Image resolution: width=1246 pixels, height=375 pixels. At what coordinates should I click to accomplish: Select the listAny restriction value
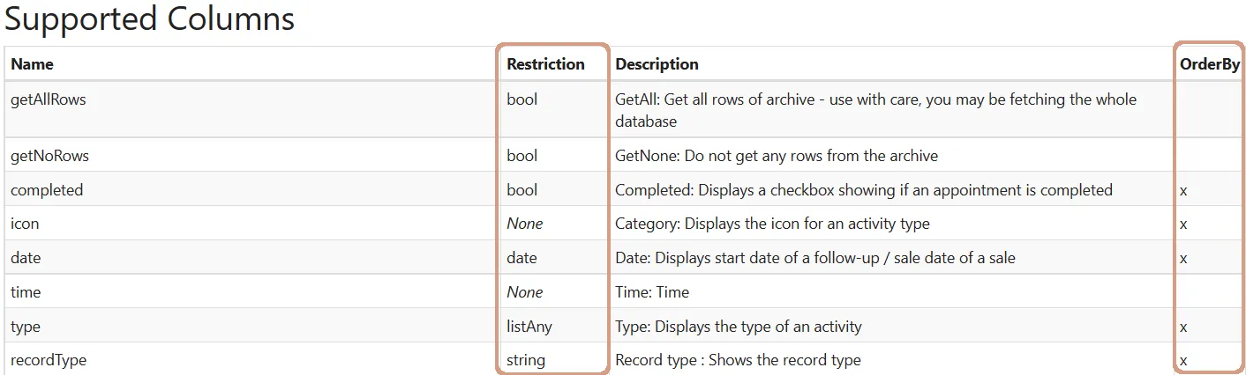point(529,327)
